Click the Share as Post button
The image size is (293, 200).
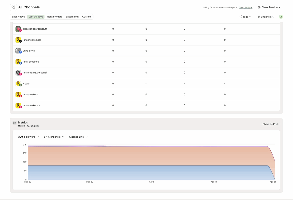(x=270, y=124)
